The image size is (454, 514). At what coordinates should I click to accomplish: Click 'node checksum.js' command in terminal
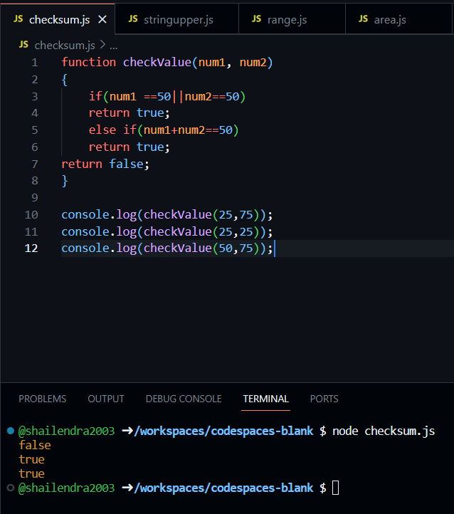(x=384, y=431)
